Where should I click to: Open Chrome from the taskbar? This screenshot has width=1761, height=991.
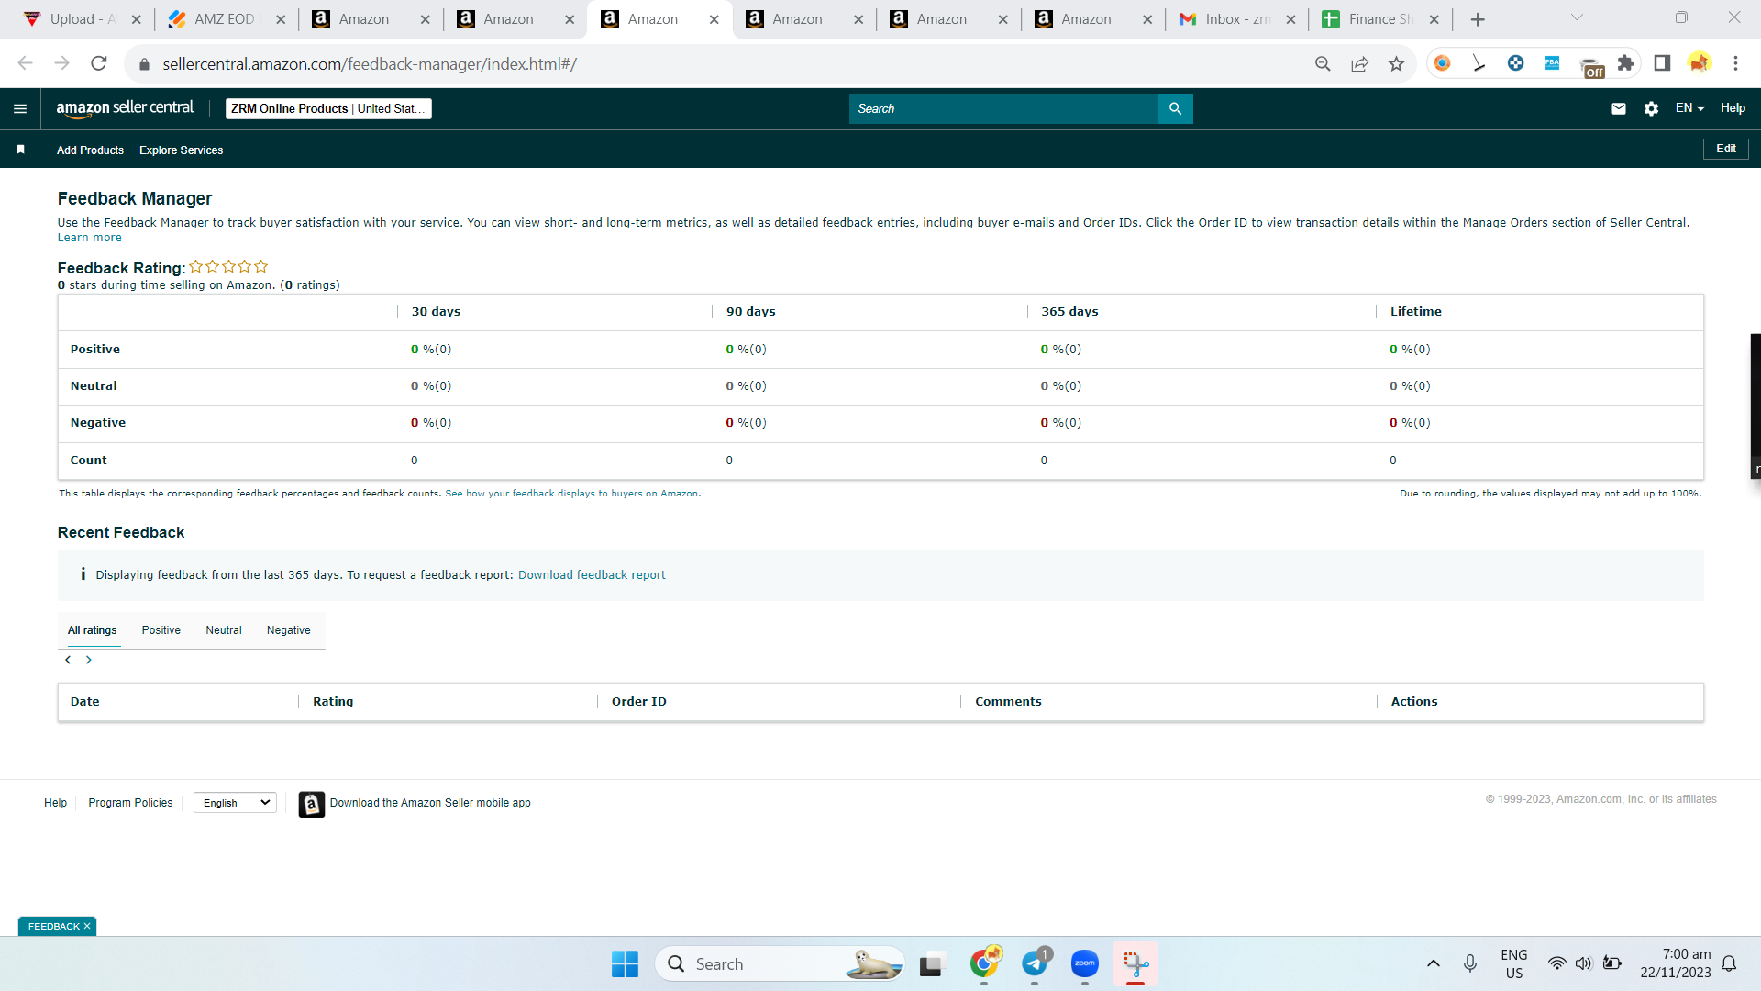click(x=985, y=963)
